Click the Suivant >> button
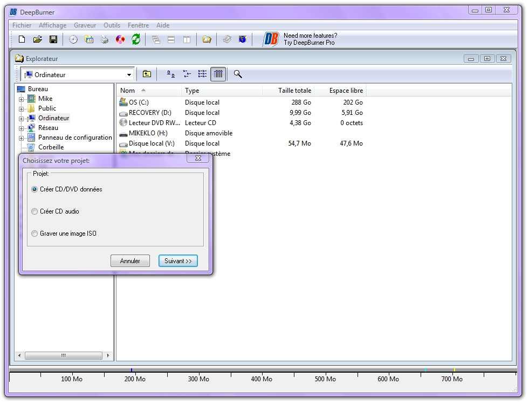The height and width of the screenshot is (405, 529). pyautogui.click(x=178, y=261)
